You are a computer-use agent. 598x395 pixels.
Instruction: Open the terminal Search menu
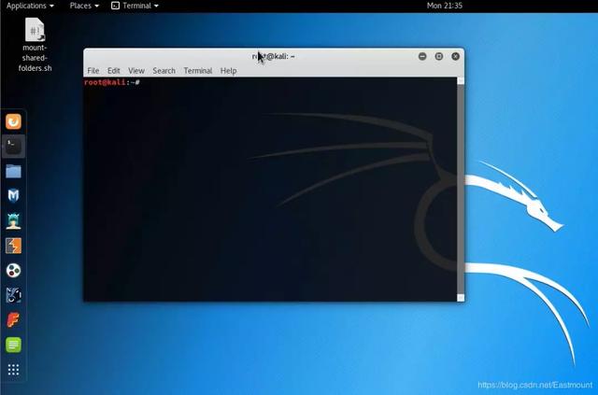164,71
